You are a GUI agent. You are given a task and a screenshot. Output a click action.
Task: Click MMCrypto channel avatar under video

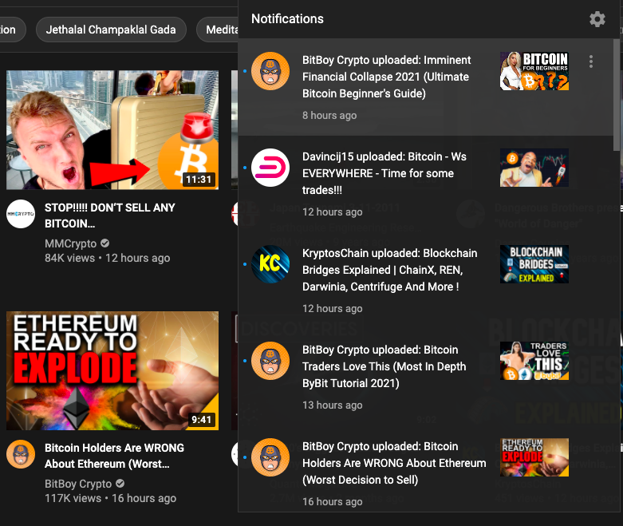click(21, 214)
